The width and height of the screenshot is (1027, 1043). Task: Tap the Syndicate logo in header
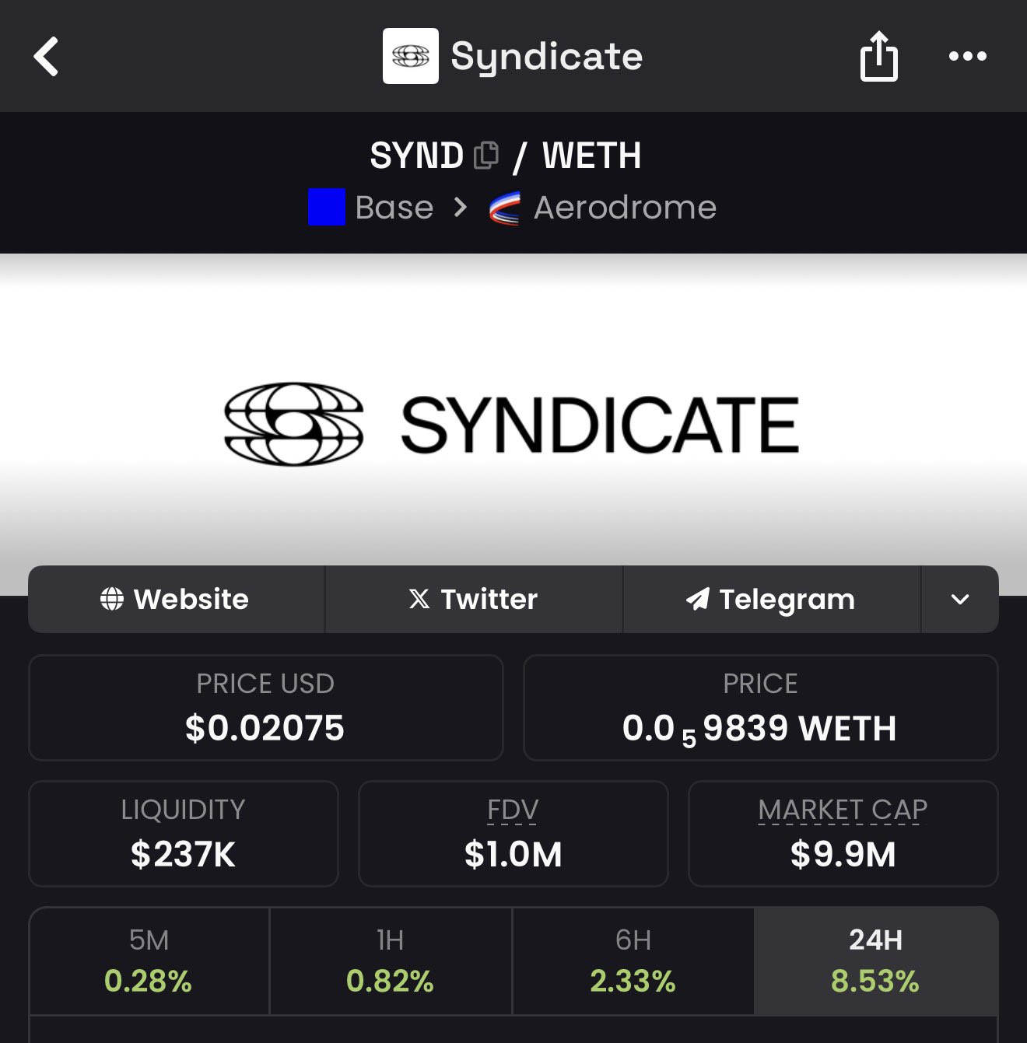coord(411,56)
